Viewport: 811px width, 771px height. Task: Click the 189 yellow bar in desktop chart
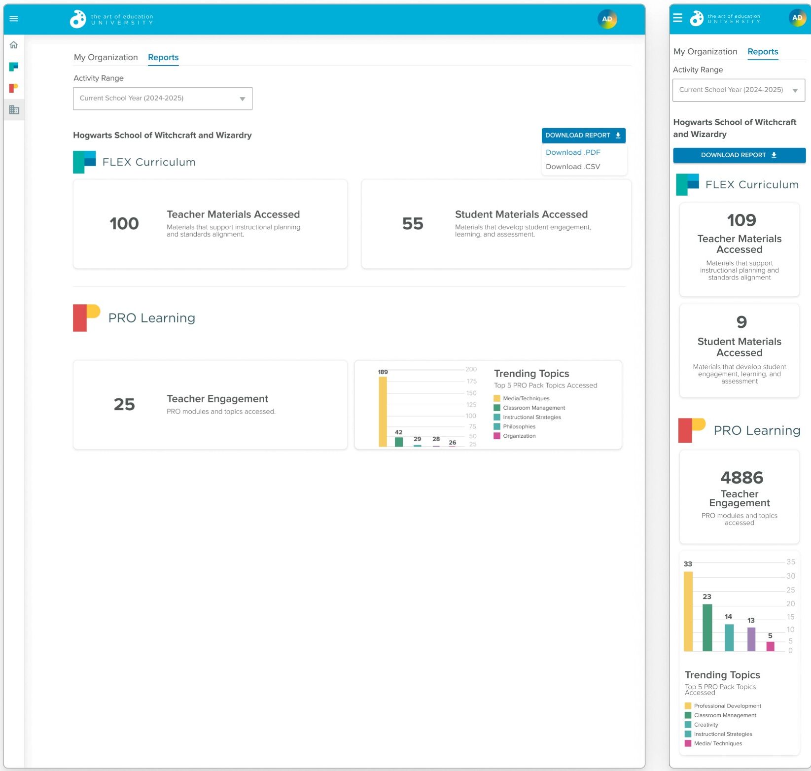pos(383,412)
